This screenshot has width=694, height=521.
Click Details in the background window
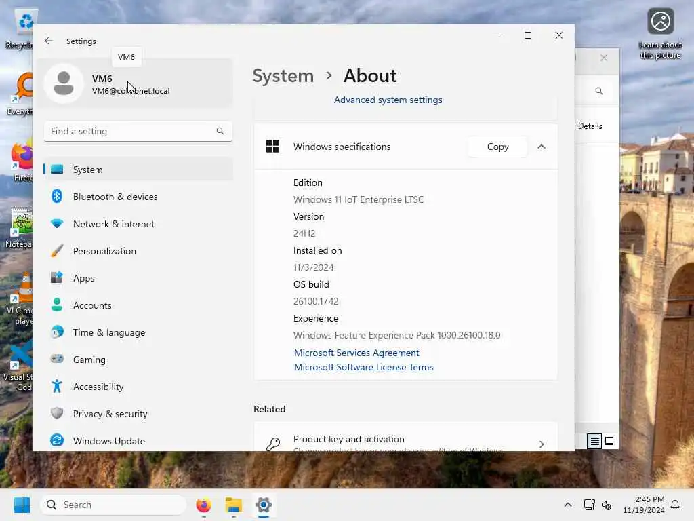click(x=590, y=126)
